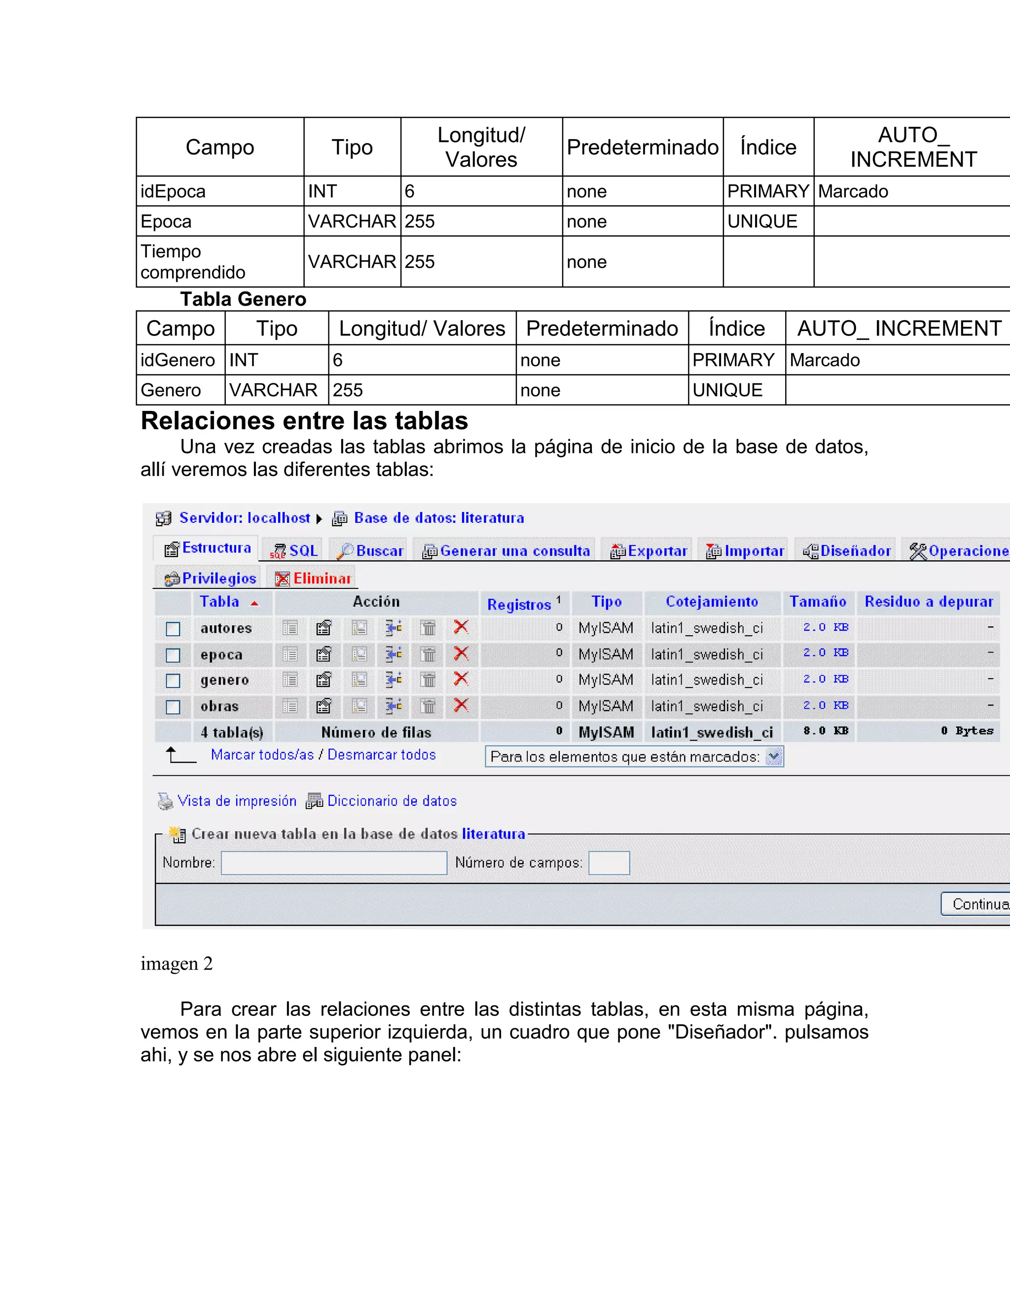The image size is (1010, 1307).
Task: Sort by the Registros column header
Action: [x=519, y=605]
